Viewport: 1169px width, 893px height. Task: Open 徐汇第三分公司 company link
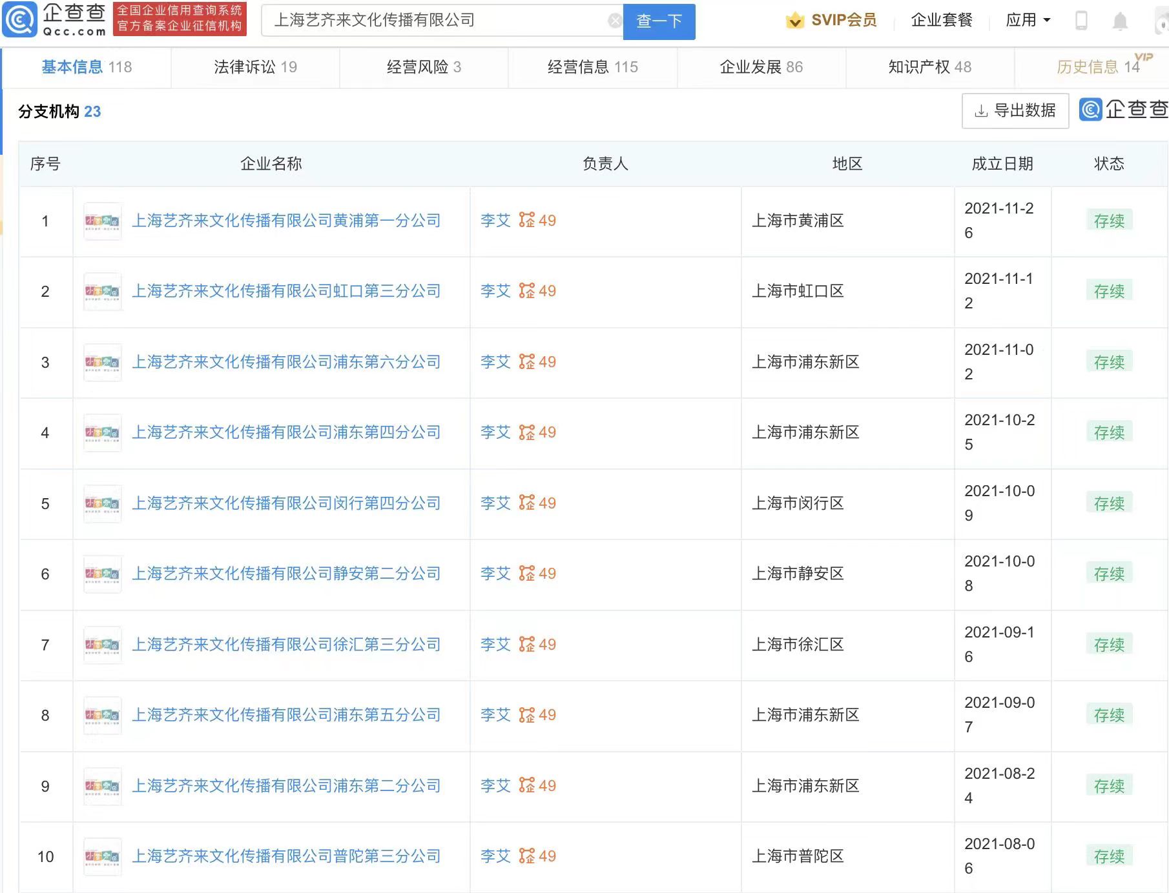tap(286, 645)
